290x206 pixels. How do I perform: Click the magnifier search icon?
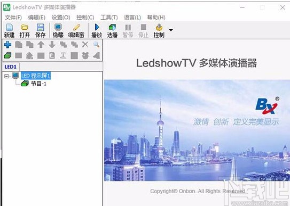point(96,44)
